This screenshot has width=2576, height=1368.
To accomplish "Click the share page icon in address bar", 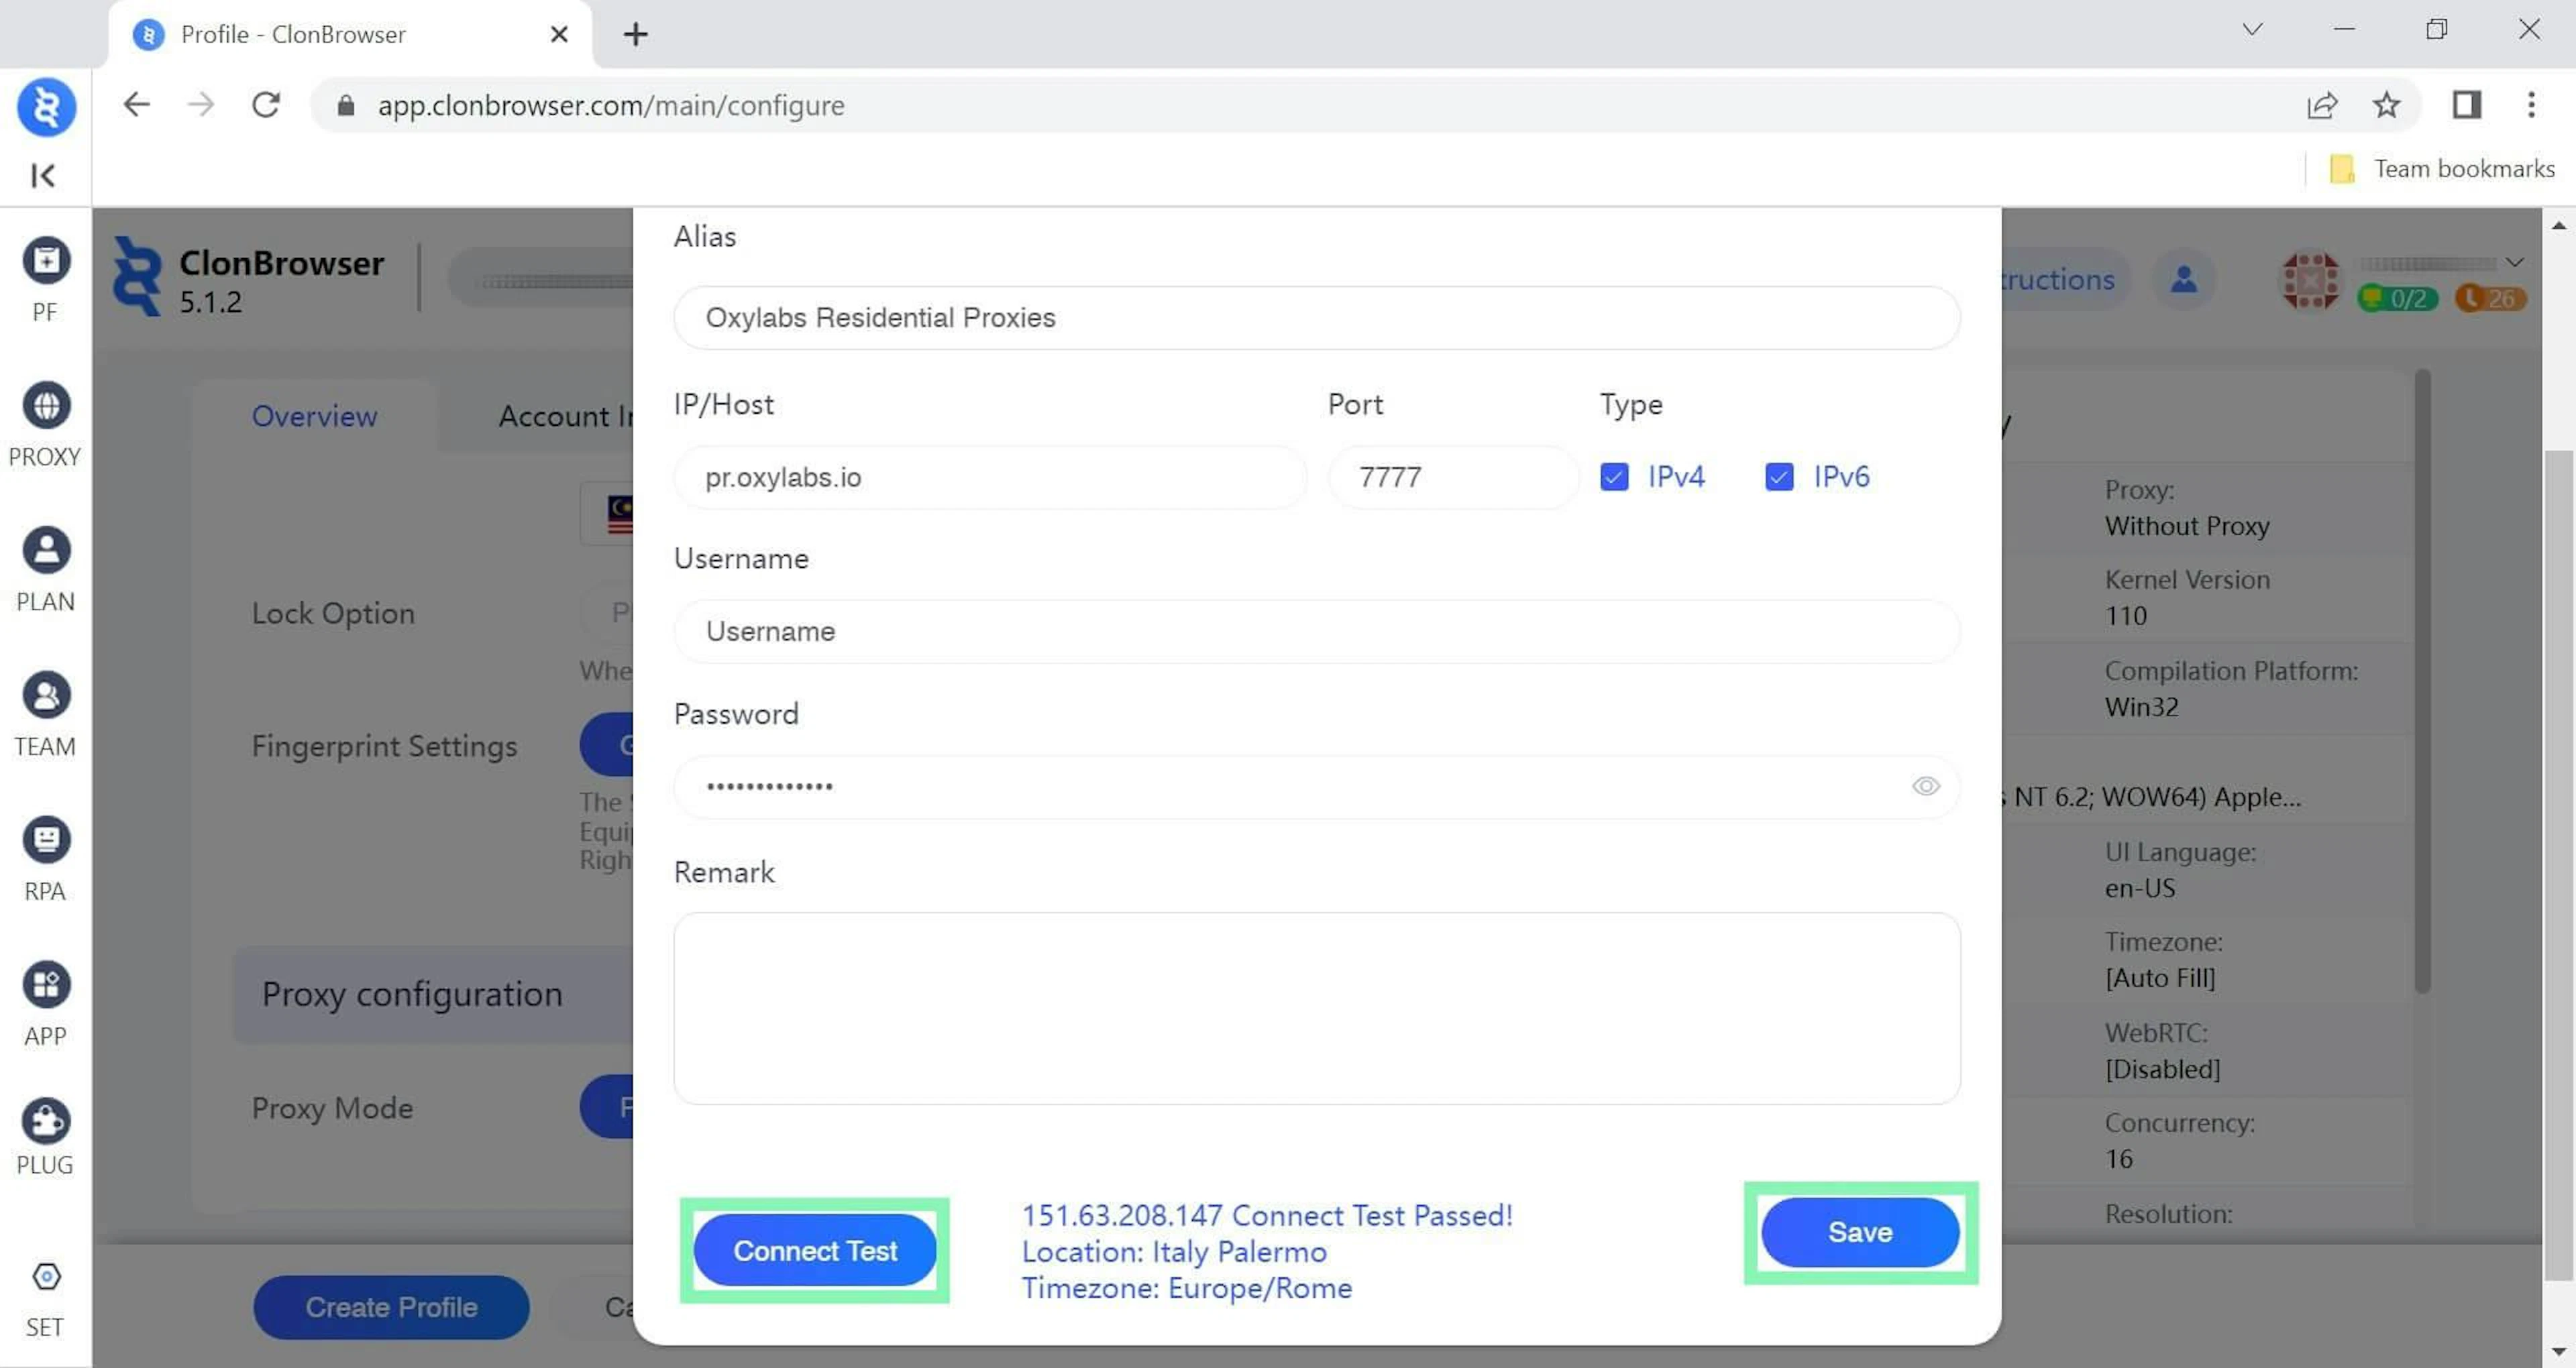I will point(2322,105).
